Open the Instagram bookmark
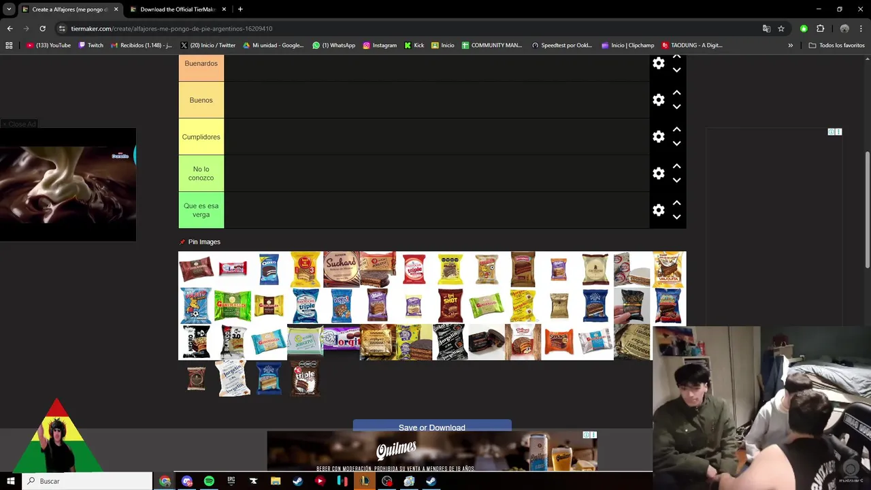 tap(380, 46)
